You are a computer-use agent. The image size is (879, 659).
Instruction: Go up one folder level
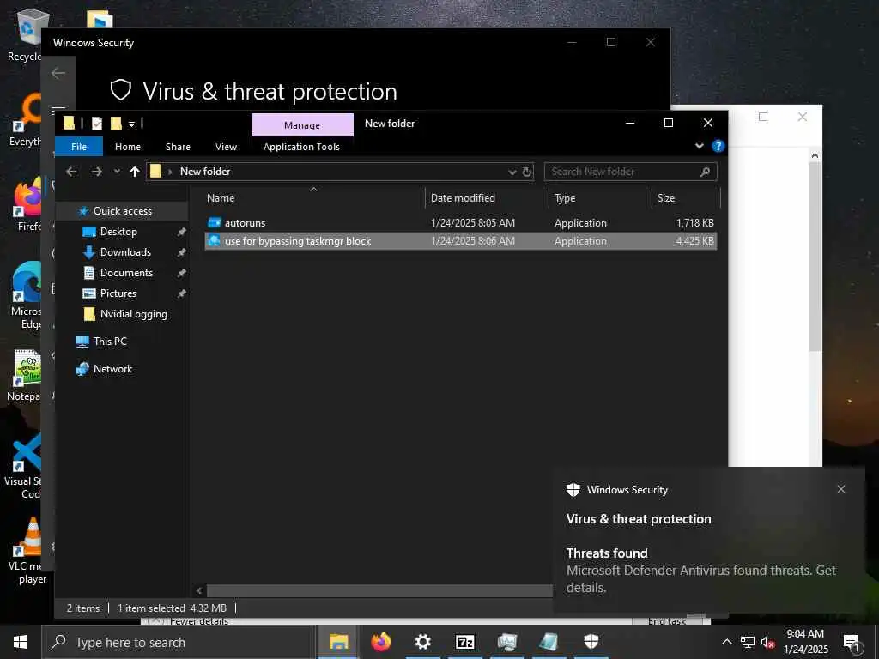pyautogui.click(x=135, y=172)
